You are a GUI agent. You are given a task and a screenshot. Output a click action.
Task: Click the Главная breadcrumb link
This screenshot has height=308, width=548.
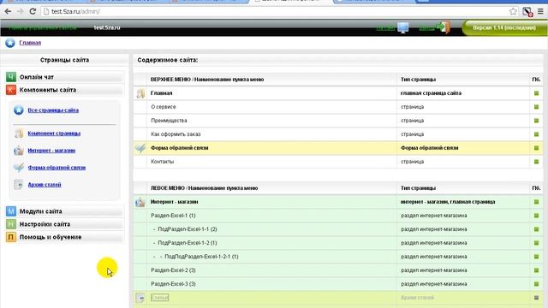coord(30,43)
